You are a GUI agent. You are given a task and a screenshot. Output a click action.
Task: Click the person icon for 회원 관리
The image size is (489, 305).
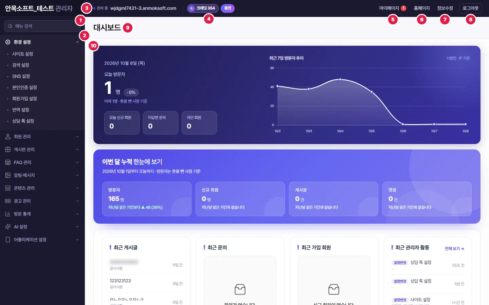point(8,137)
